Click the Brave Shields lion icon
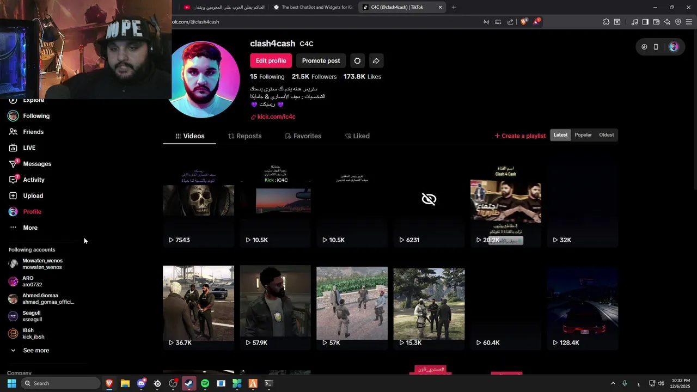The height and width of the screenshot is (392, 697). point(524,22)
